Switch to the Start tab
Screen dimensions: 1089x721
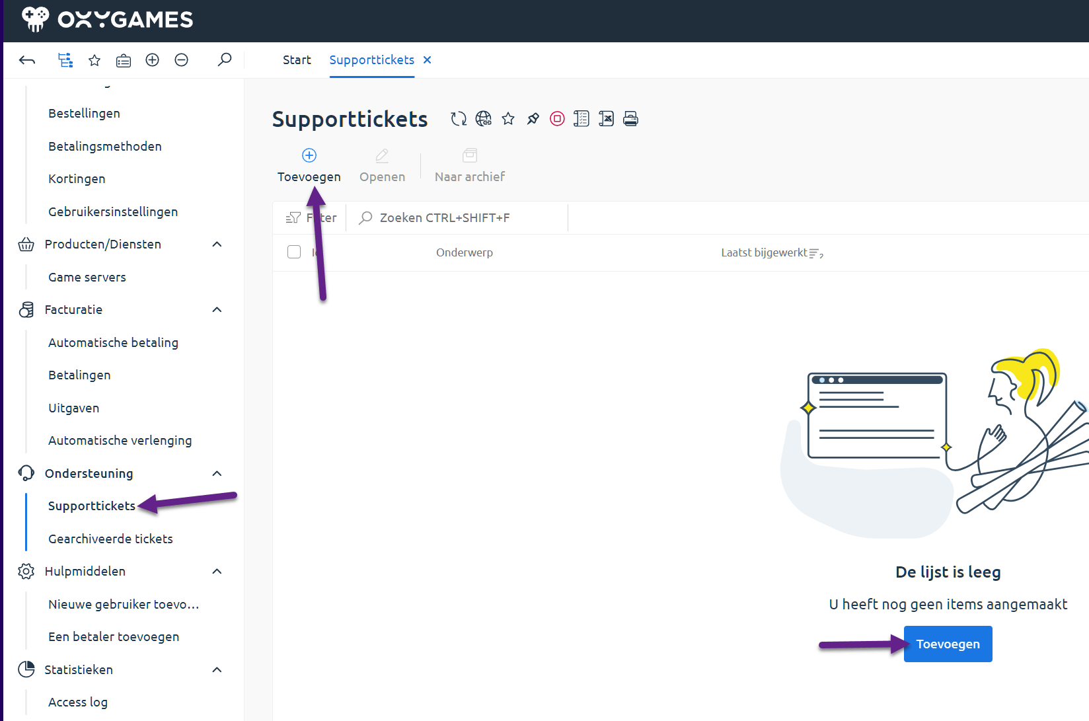pos(297,60)
